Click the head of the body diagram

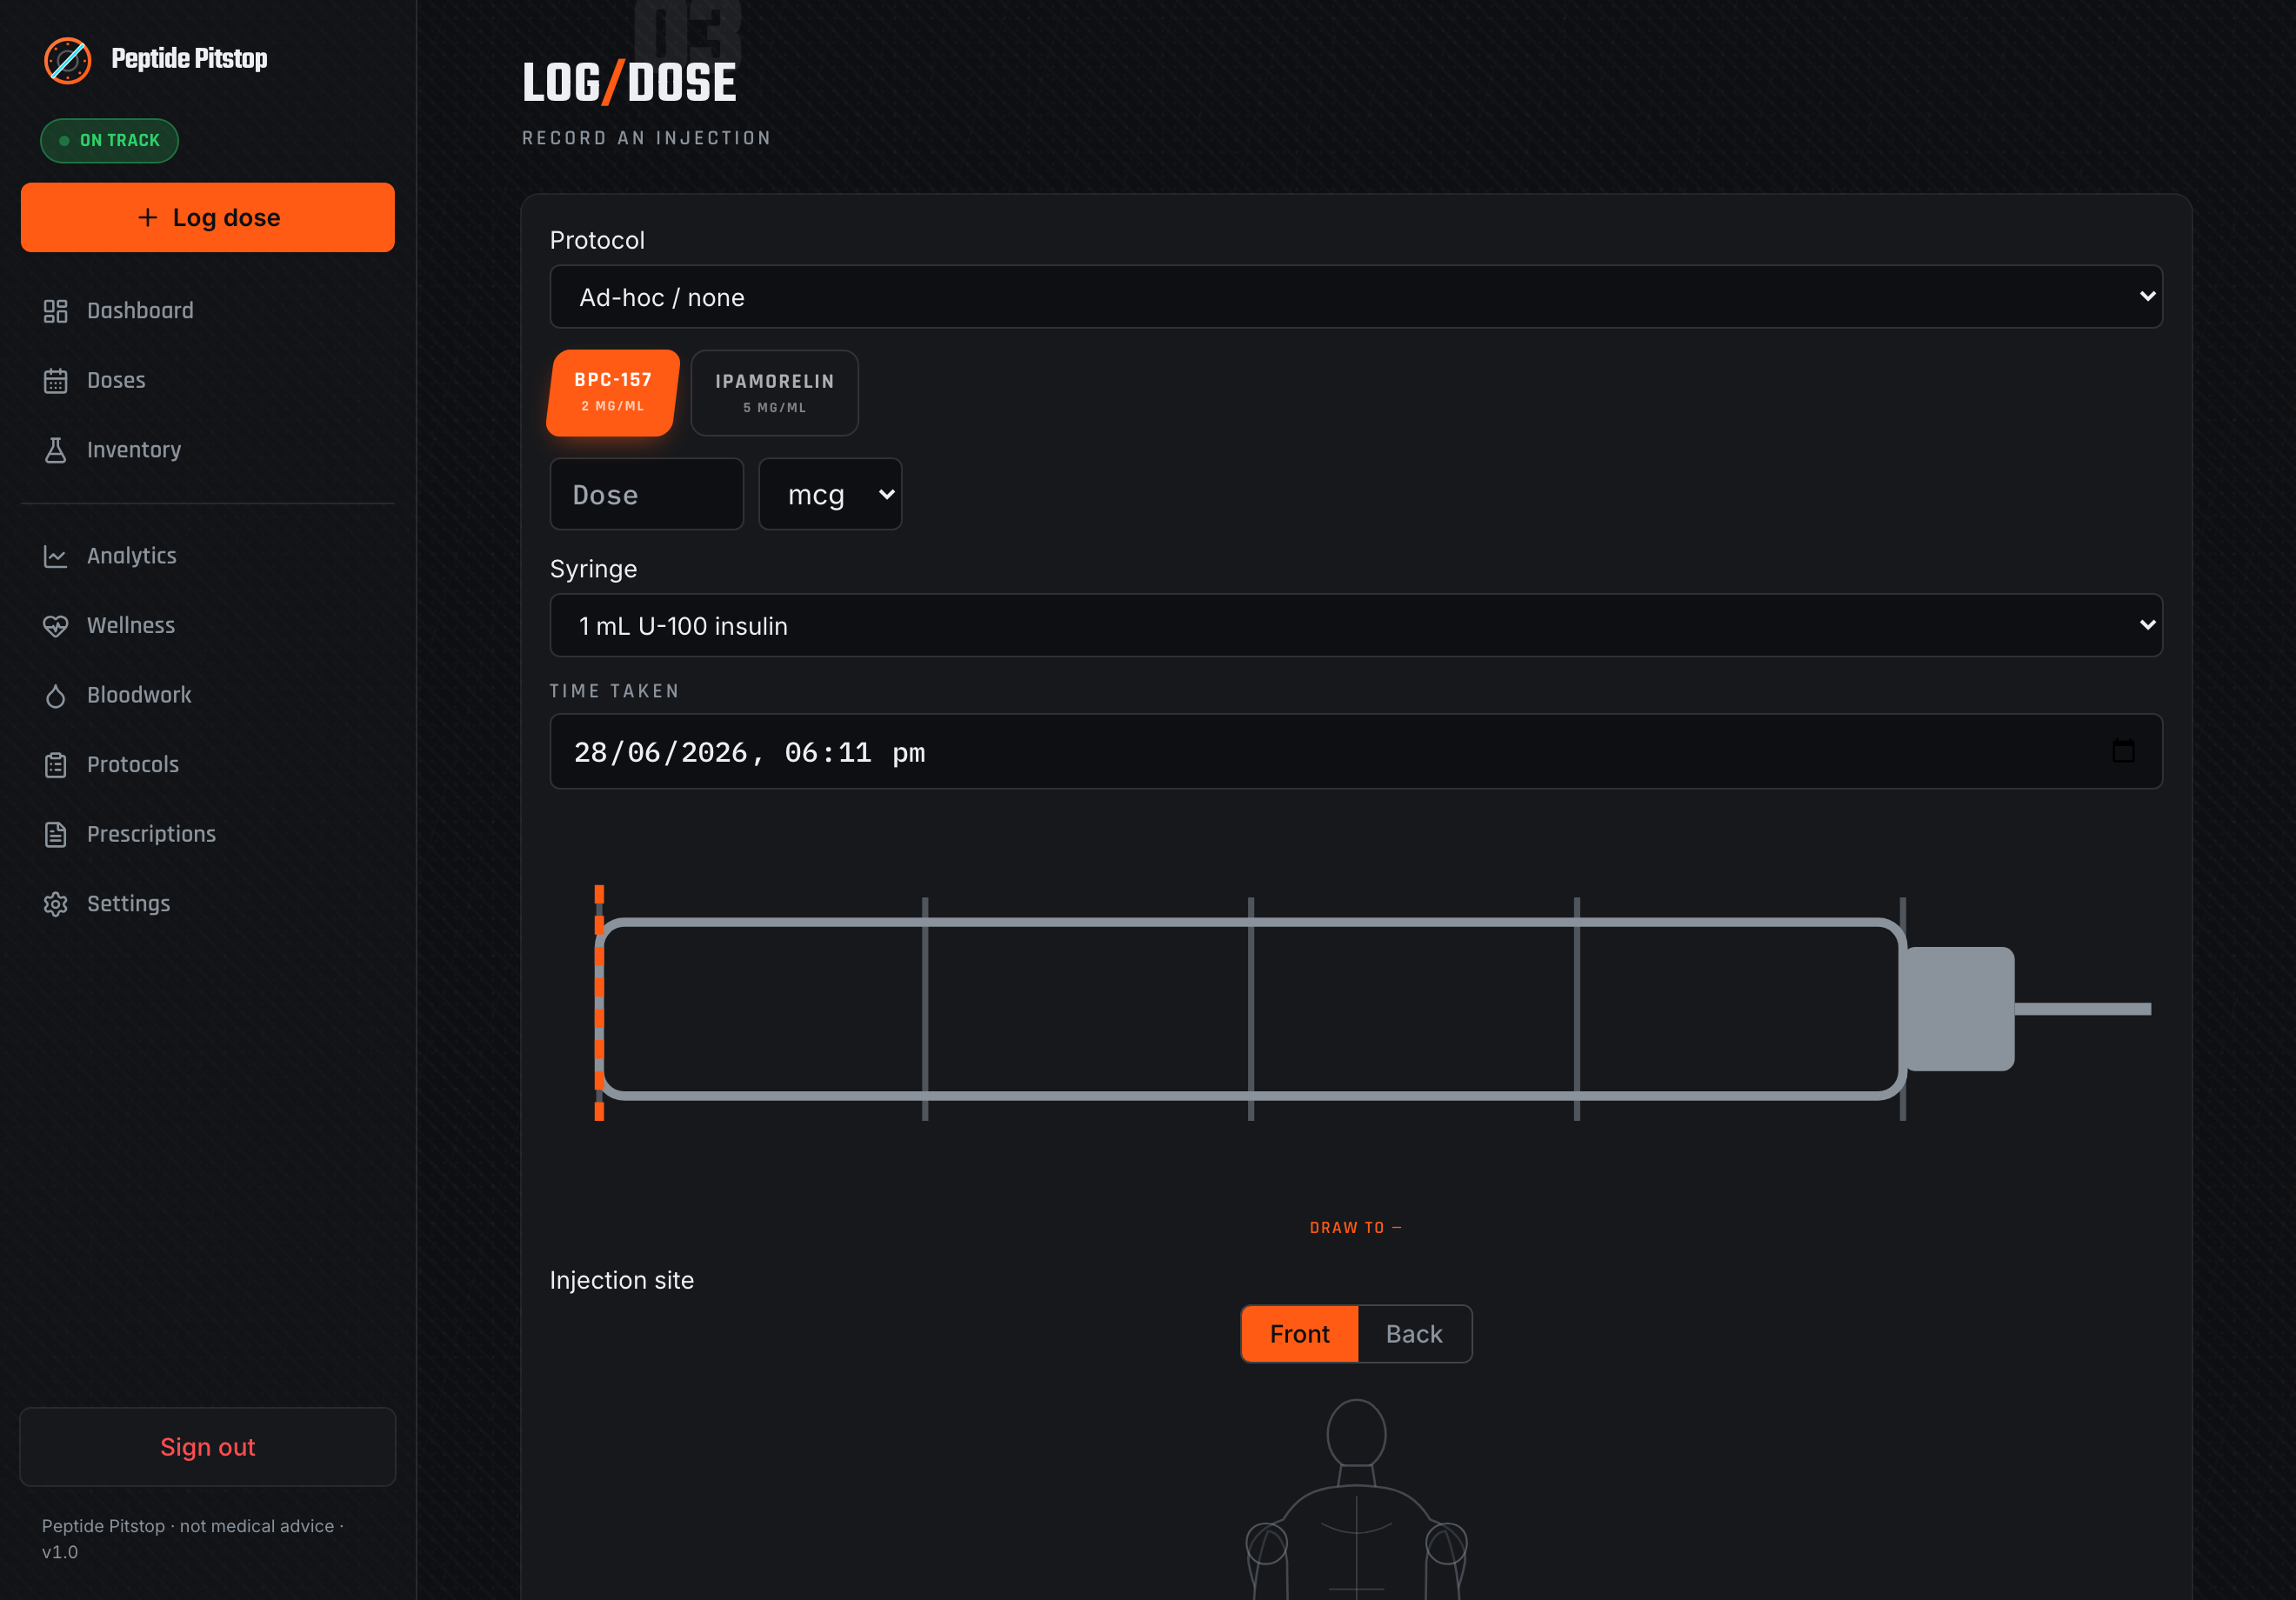click(1356, 1433)
